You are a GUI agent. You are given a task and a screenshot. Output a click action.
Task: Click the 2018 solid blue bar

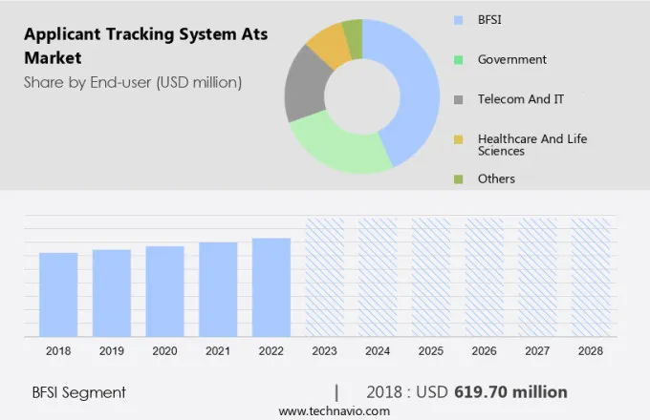pyautogui.click(x=58, y=294)
